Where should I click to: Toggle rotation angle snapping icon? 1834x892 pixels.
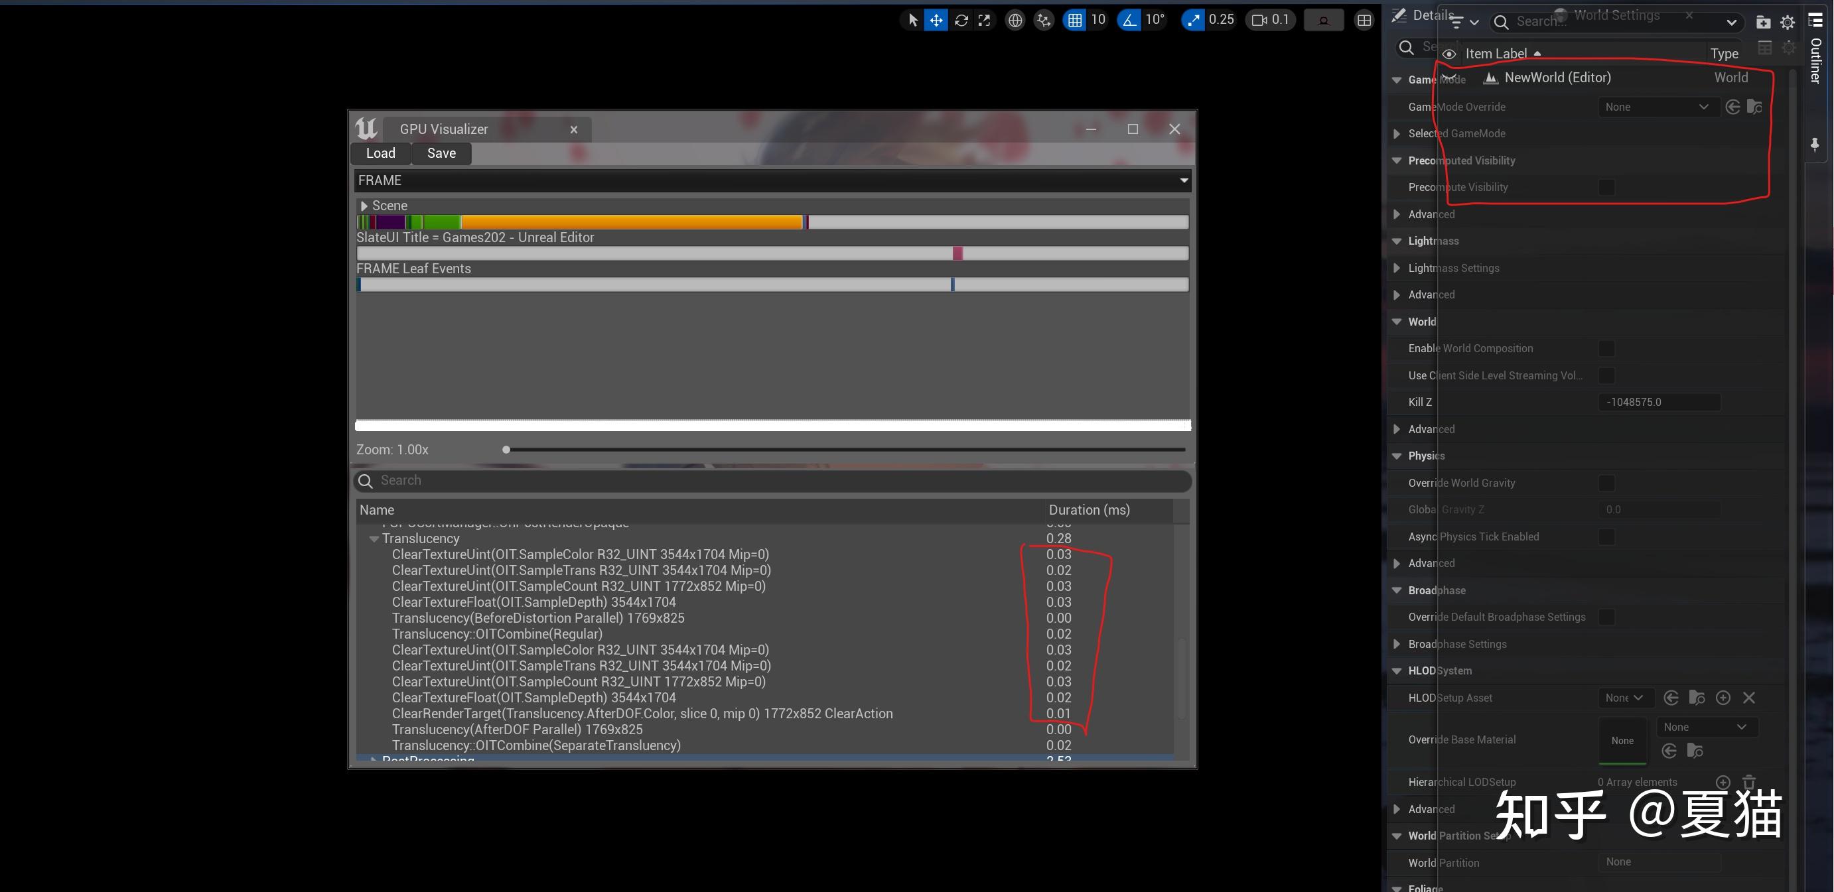coord(1130,20)
